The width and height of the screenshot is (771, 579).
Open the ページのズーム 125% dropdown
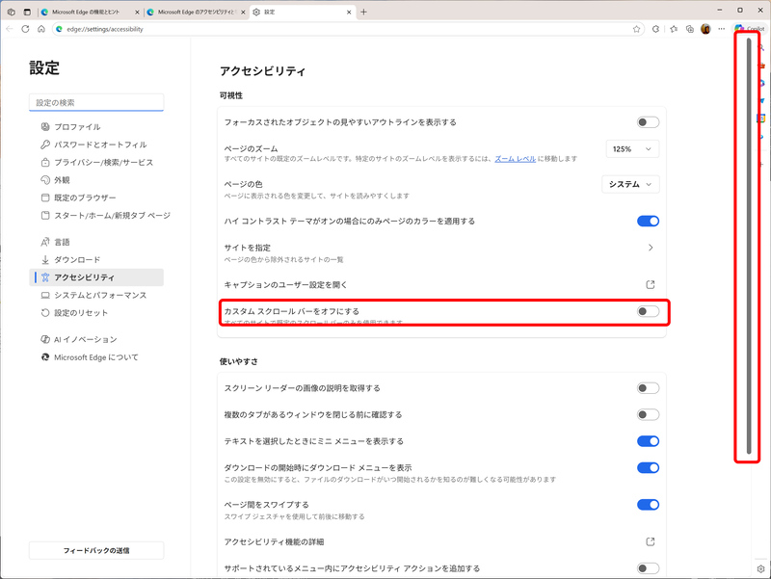[630, 149]
